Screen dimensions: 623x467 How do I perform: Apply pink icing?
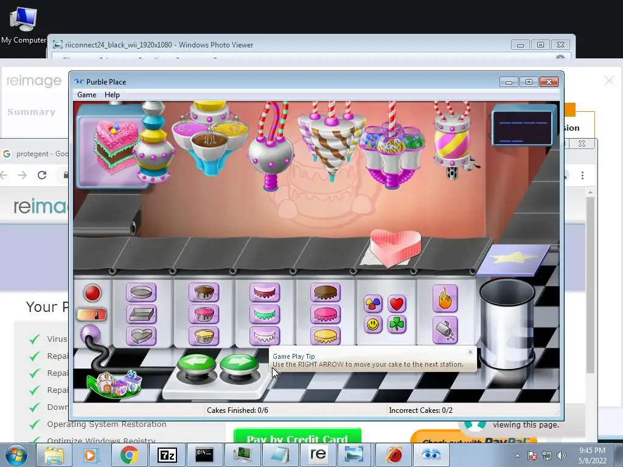(325, 314)
